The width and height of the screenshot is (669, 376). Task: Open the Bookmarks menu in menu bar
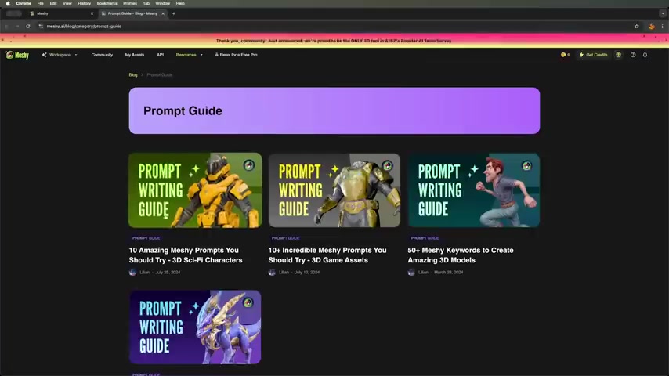point(107,3)
